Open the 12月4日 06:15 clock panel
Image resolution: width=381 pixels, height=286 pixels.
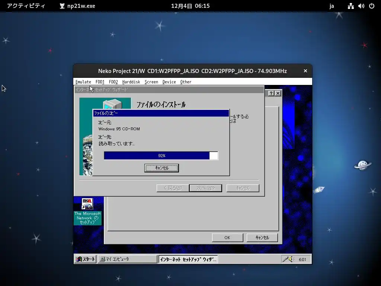pyautogui.click(x=190, y=6)
